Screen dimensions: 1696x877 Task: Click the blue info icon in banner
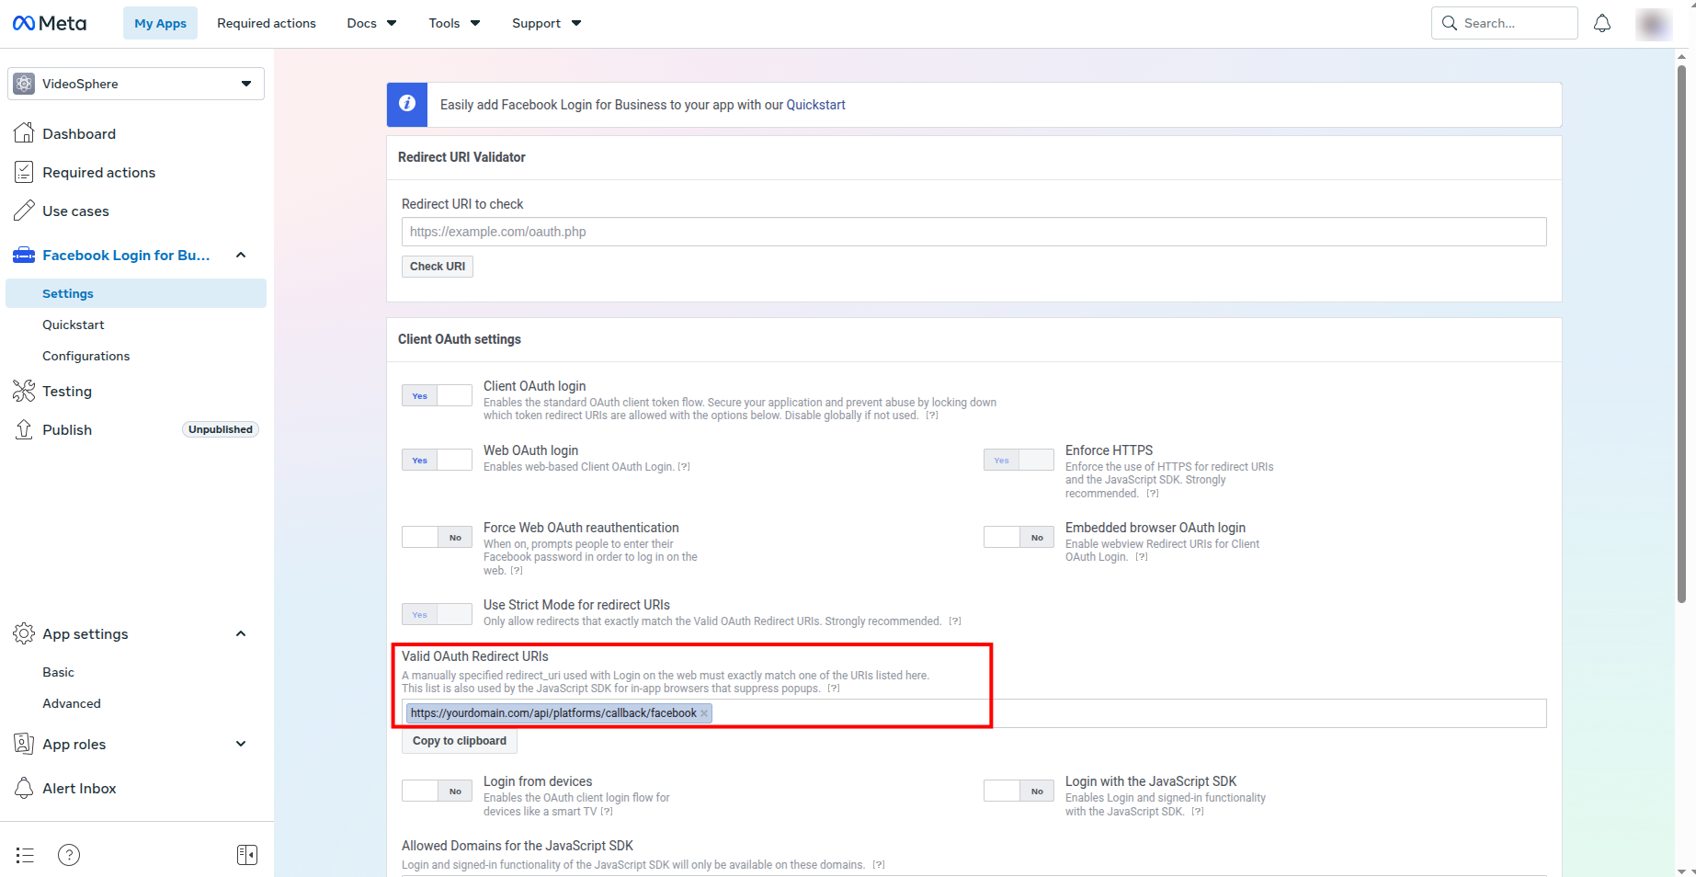(407, 104)
